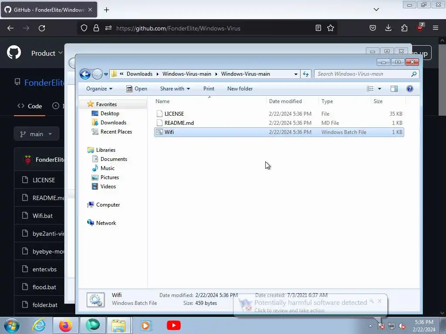Open Firefox hamburger menu

[x=436, y=28]
